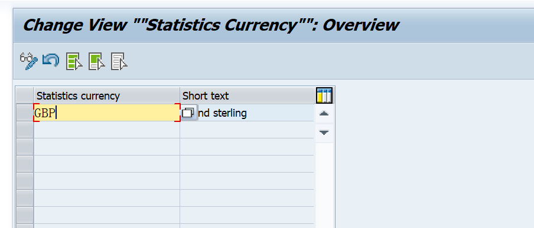Click the table scroll down arrow
534x228 pixels.
[324, 133]
